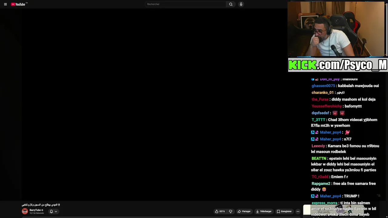The width and height of the screenshot is (388, 218).
Task: Dislike the video with thumbs down
Action: pos(230,211)
